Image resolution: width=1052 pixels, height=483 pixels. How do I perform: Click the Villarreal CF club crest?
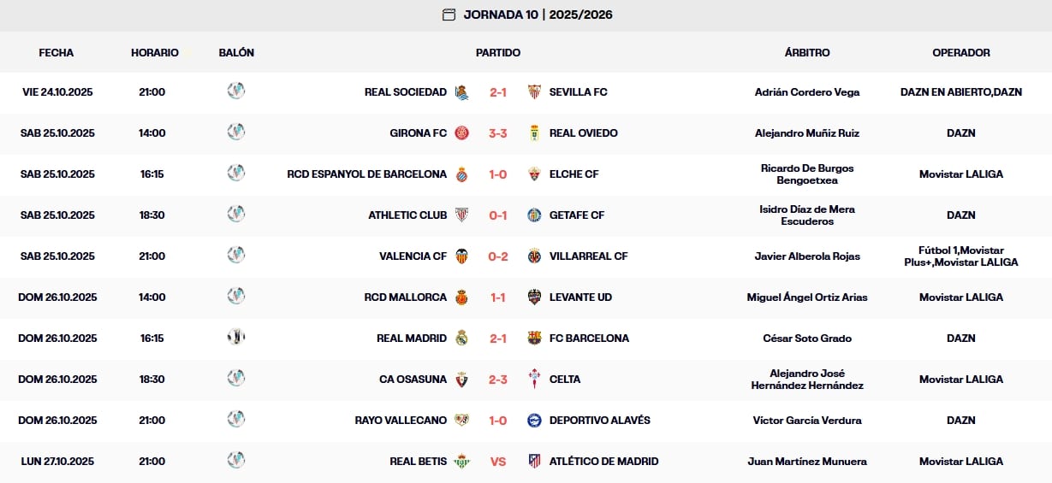click(534, 256)
